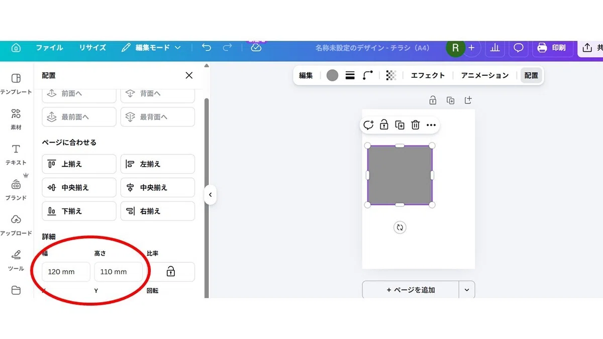Open the ファイル menu
Screen dimensions: 603x339
49,48
